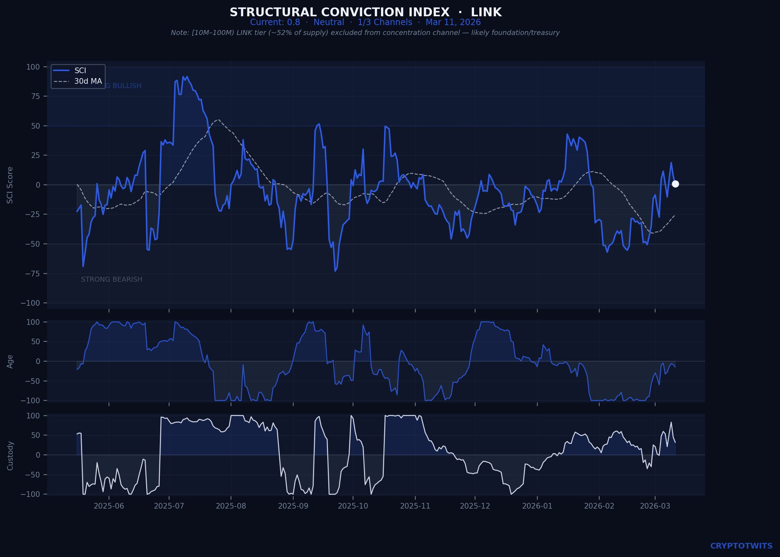
Task: Click the STRONG BEARISH zone label
Action: (111, 280)
